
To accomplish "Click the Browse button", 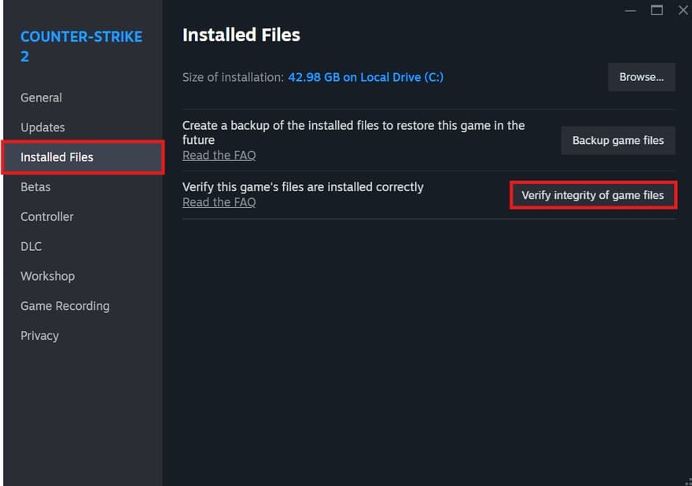I will click(x=641, y=77).
